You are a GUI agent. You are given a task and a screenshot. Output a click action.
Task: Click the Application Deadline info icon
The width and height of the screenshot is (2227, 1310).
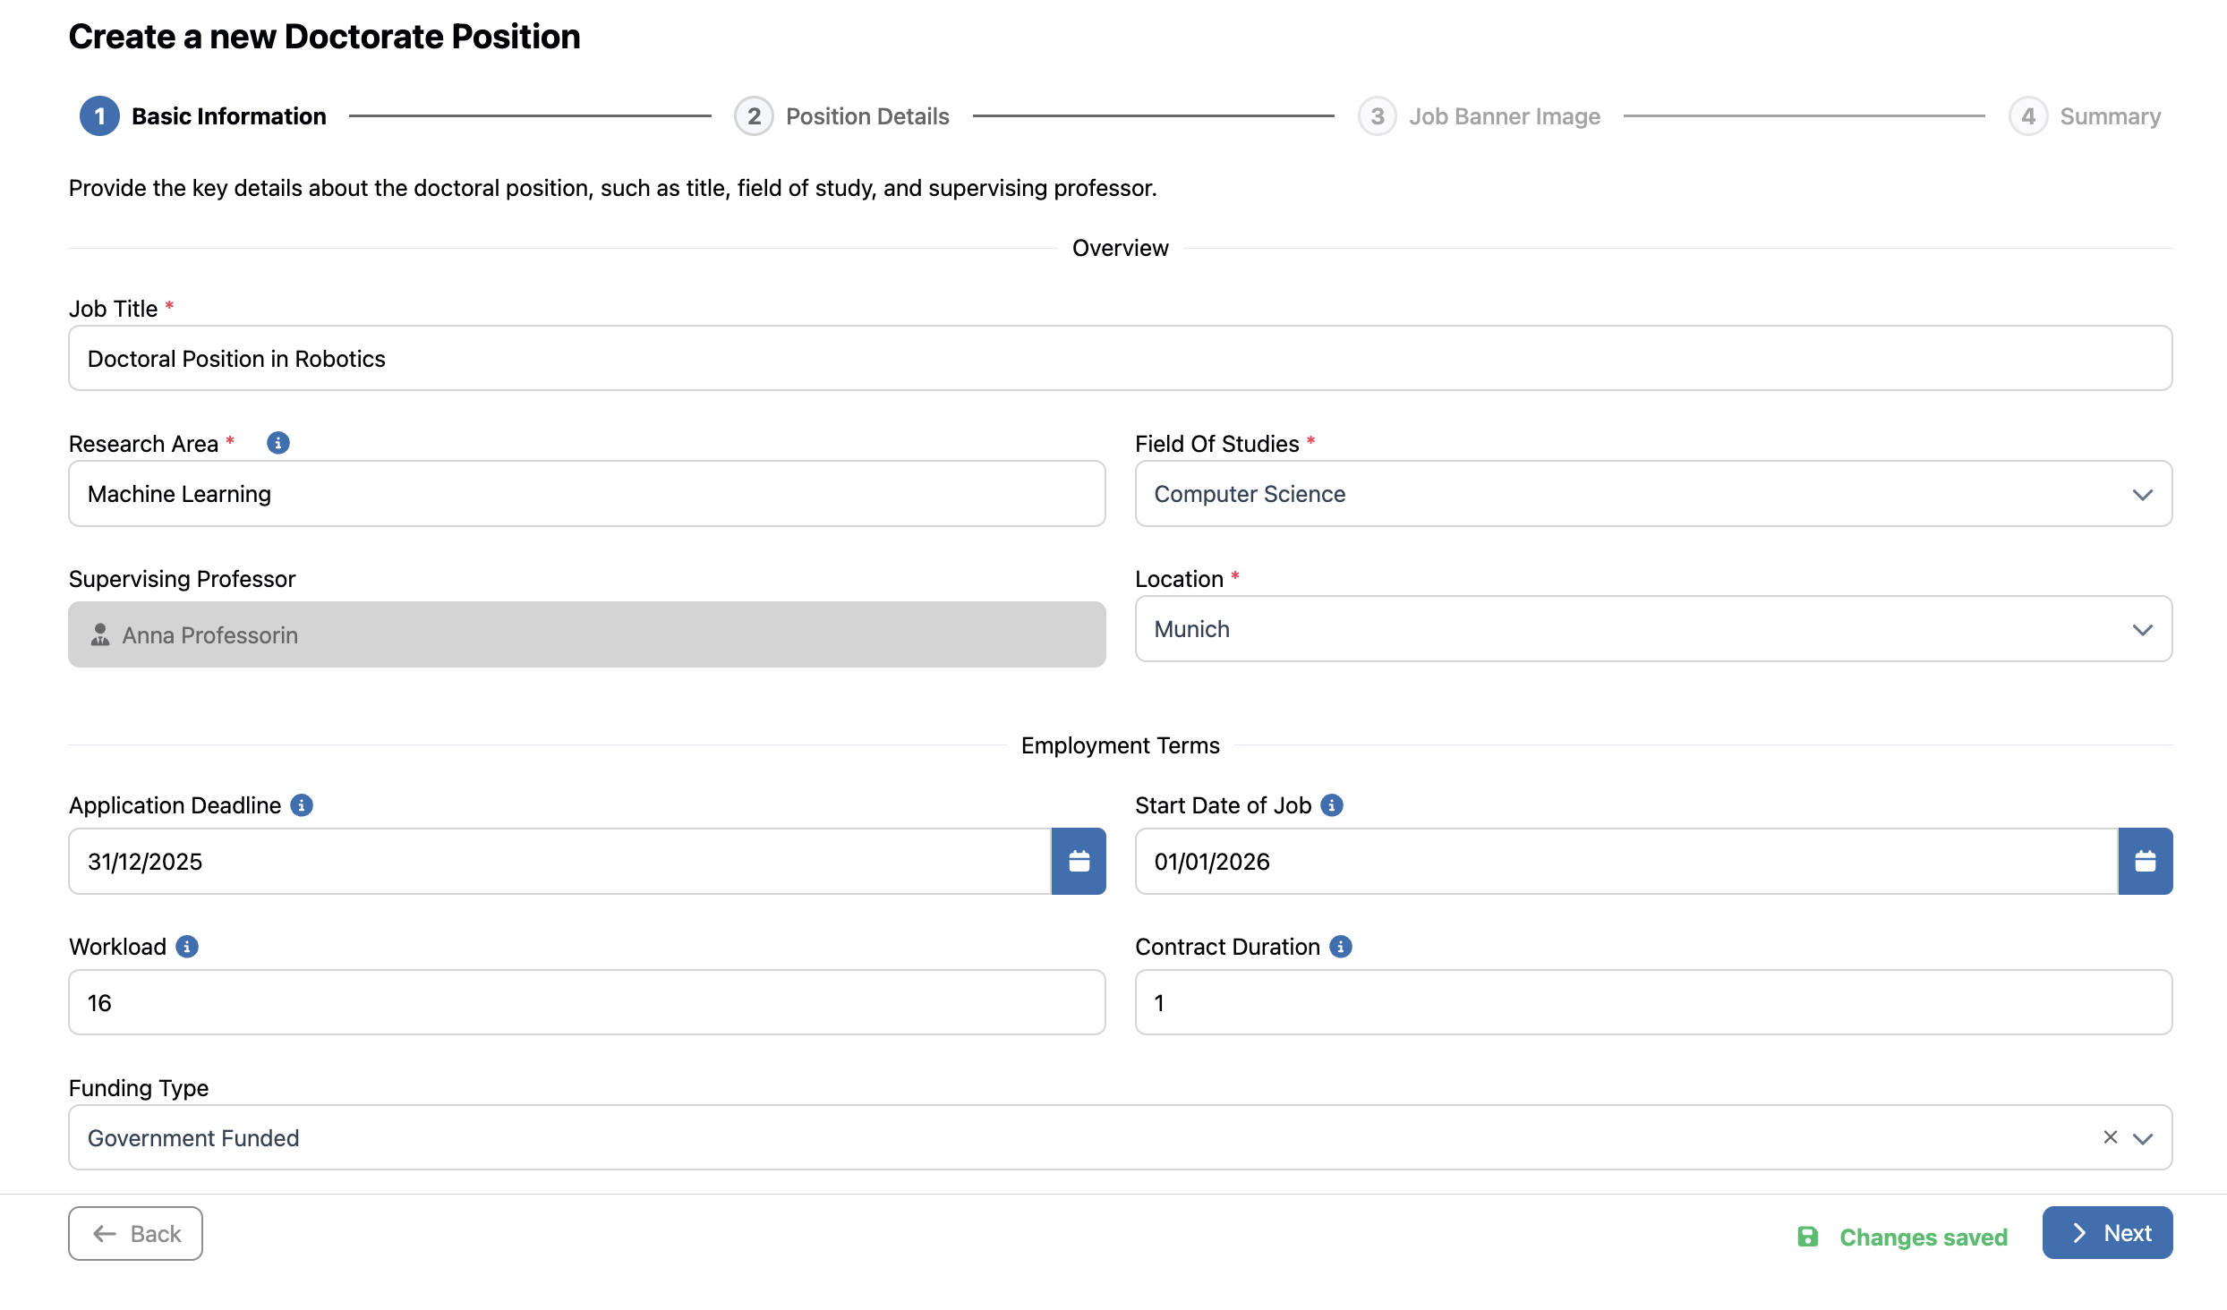[x=302, y=805]
